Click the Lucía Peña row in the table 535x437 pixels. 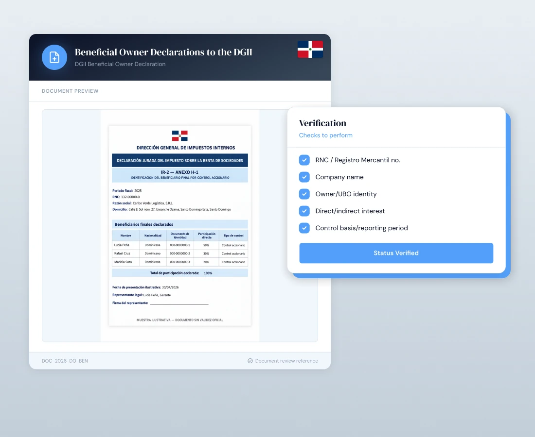pos(180,245)
